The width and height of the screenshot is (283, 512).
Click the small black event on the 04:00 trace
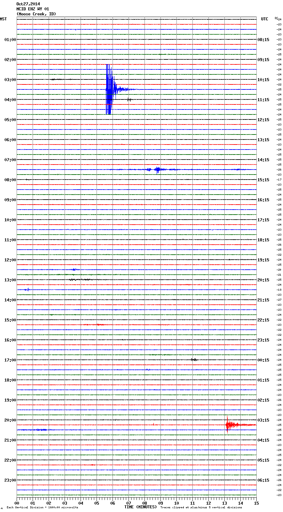click(129, 99)
